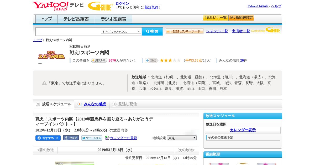This screenshot has height=165, width=315.
Task: Click the 放送スケジュール sidebar panel header
Action: [243, 116]
